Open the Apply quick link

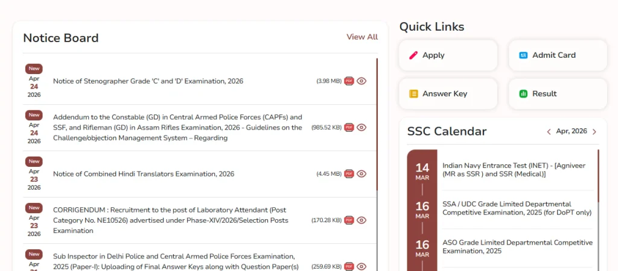[448, 55]
